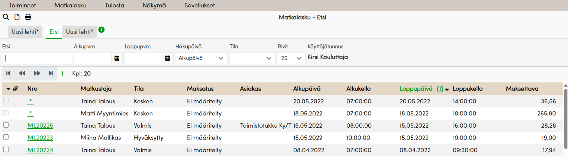Click the printer icon in toolbar
Screen dimensions: 568x158
[28, 17]
